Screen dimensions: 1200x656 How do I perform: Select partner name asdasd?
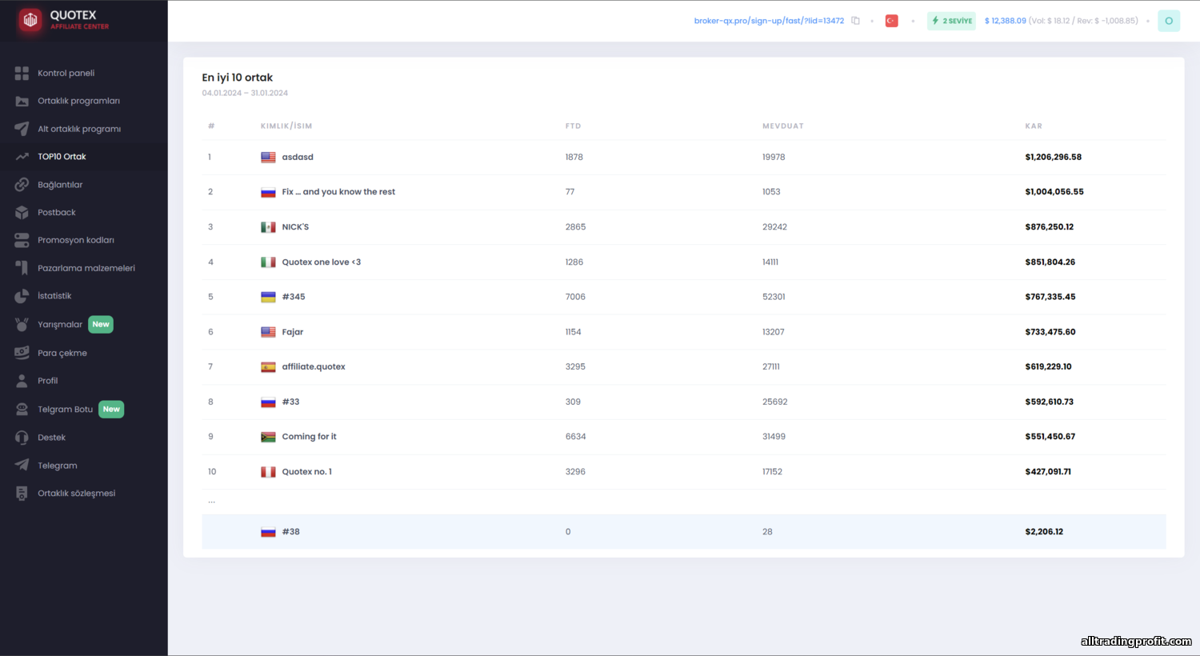(x=298, y=158)
